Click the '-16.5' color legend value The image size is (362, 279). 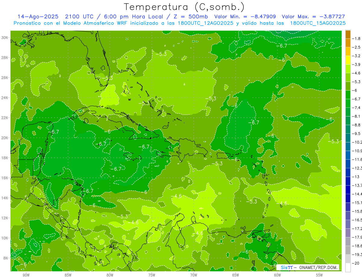(357, 220)
